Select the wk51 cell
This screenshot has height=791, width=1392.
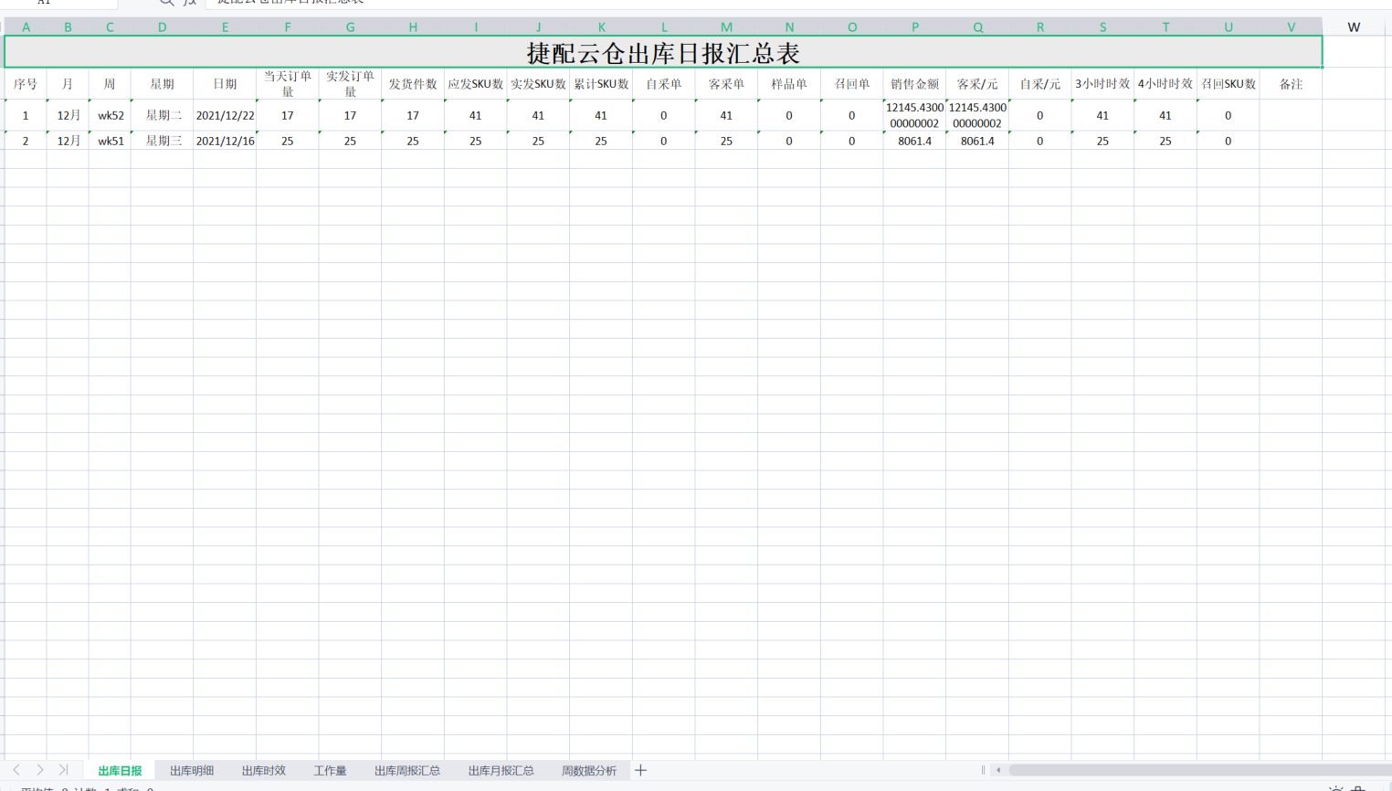pos(110,141)
